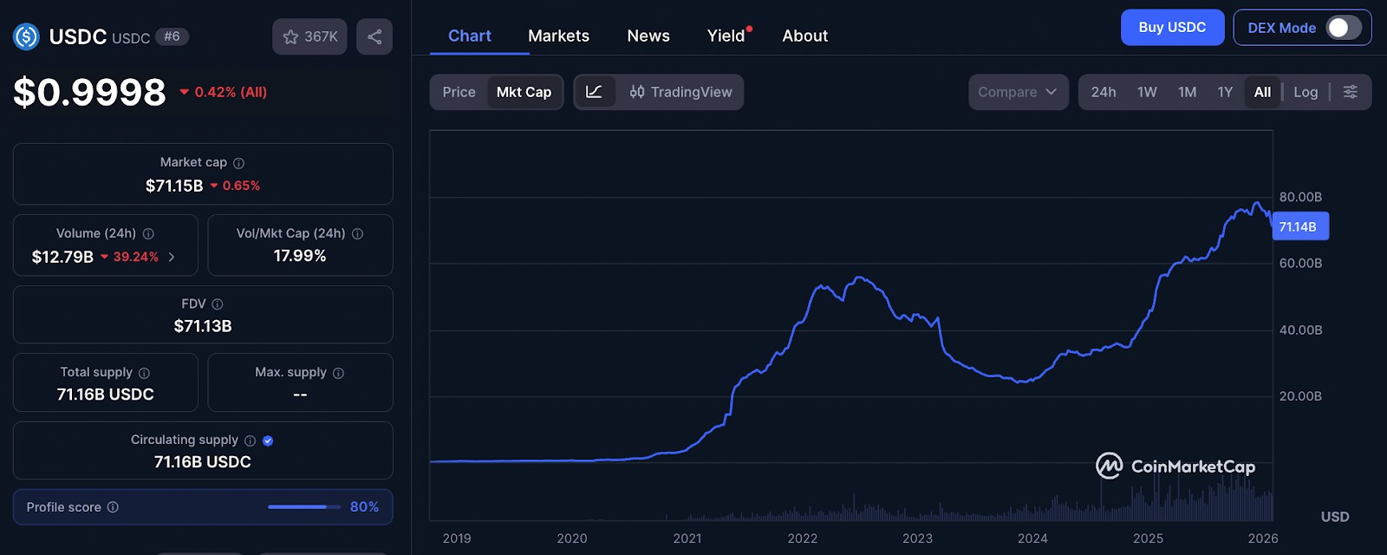The height and width of the screenshot is (555, 1387).
Task: Switch chart to Mkt Cap
Action: 524,92
